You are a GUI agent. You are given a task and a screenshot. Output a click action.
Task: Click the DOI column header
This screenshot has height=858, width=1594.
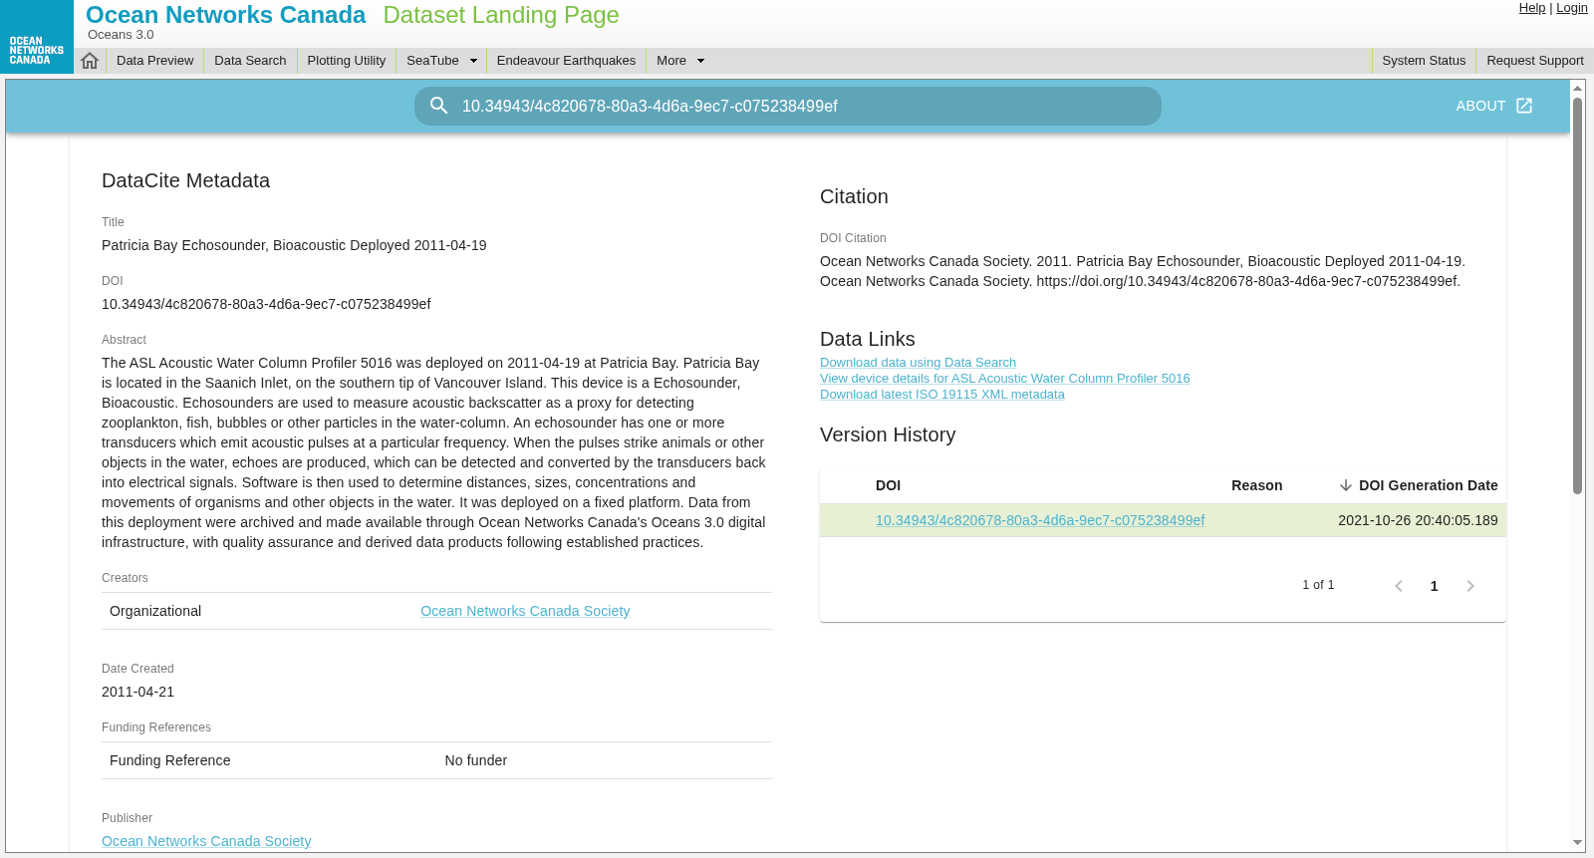pyautogui.click(x=888, y=485)
